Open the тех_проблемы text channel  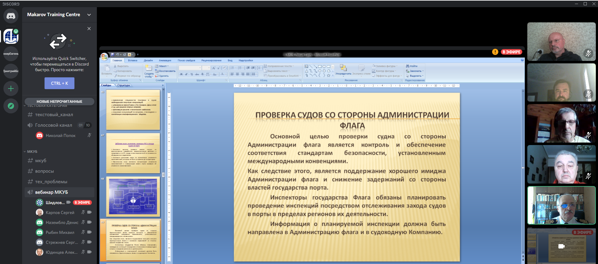[x=51, y=182]
